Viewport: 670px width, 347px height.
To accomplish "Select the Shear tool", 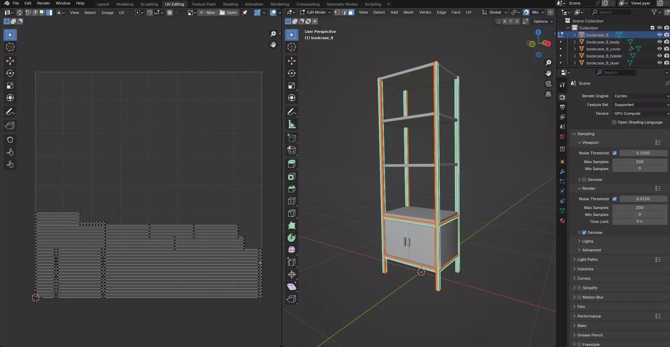I will point(291,286).
